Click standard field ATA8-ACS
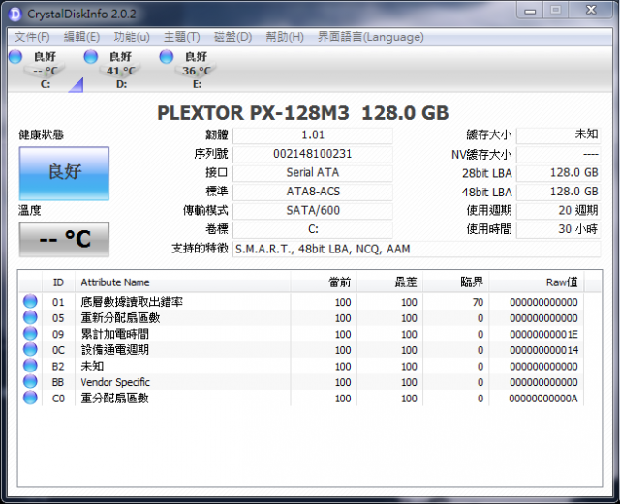This screenshot has height=504, width=620. coord(313,192)
